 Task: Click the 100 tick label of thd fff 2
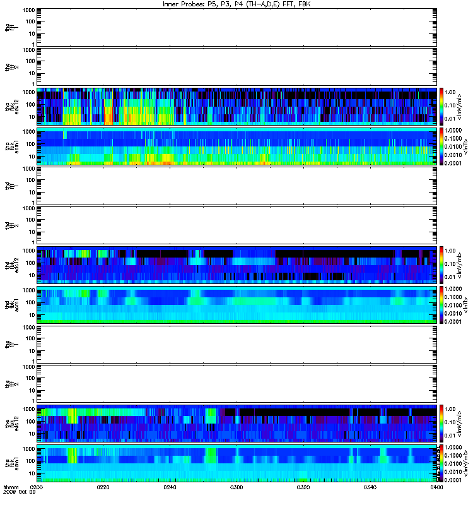30,220
